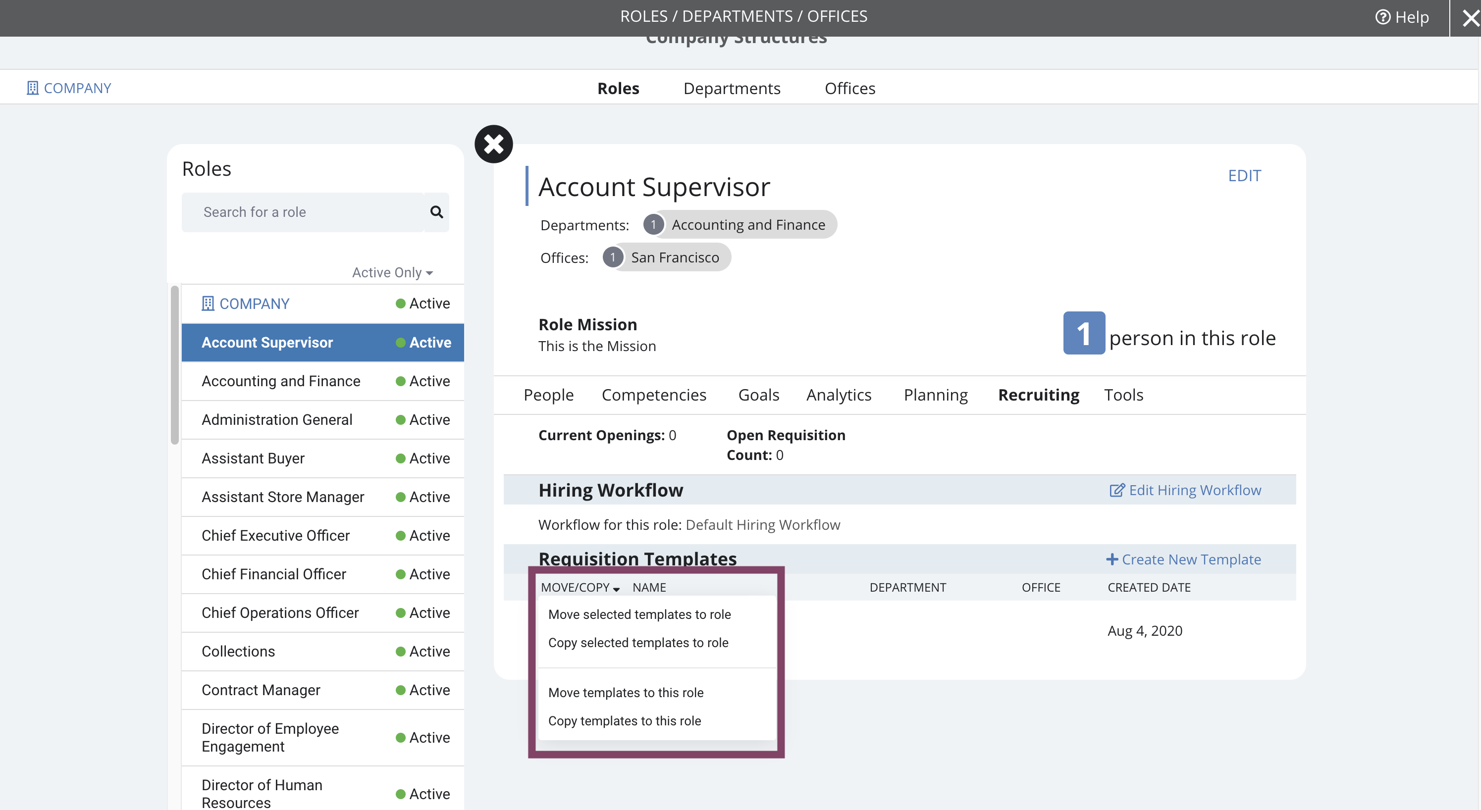Choose Copy templates to this role

[625, 721]
